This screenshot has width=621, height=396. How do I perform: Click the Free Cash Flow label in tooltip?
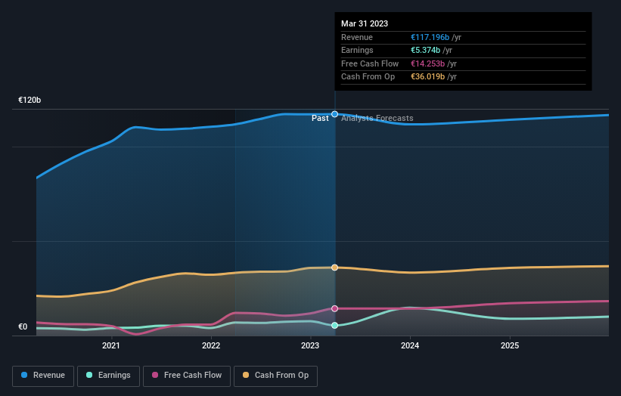[370, 63]
